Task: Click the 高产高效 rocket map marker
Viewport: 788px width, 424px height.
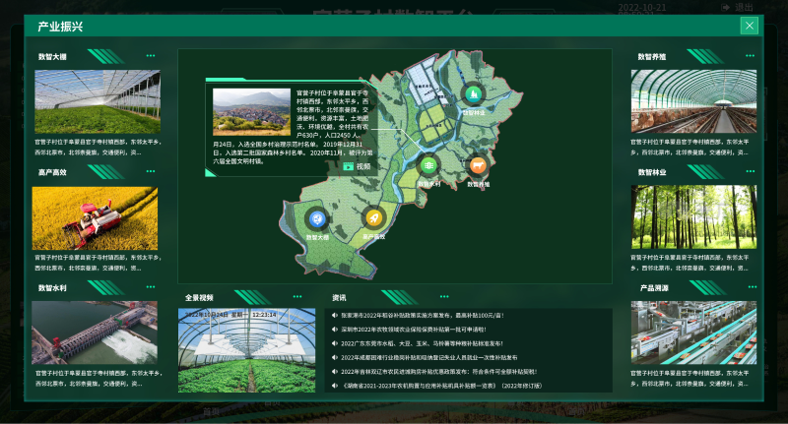Action: point(372,218)
